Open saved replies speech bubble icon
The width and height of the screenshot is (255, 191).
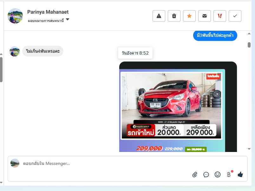click(206, 175)
